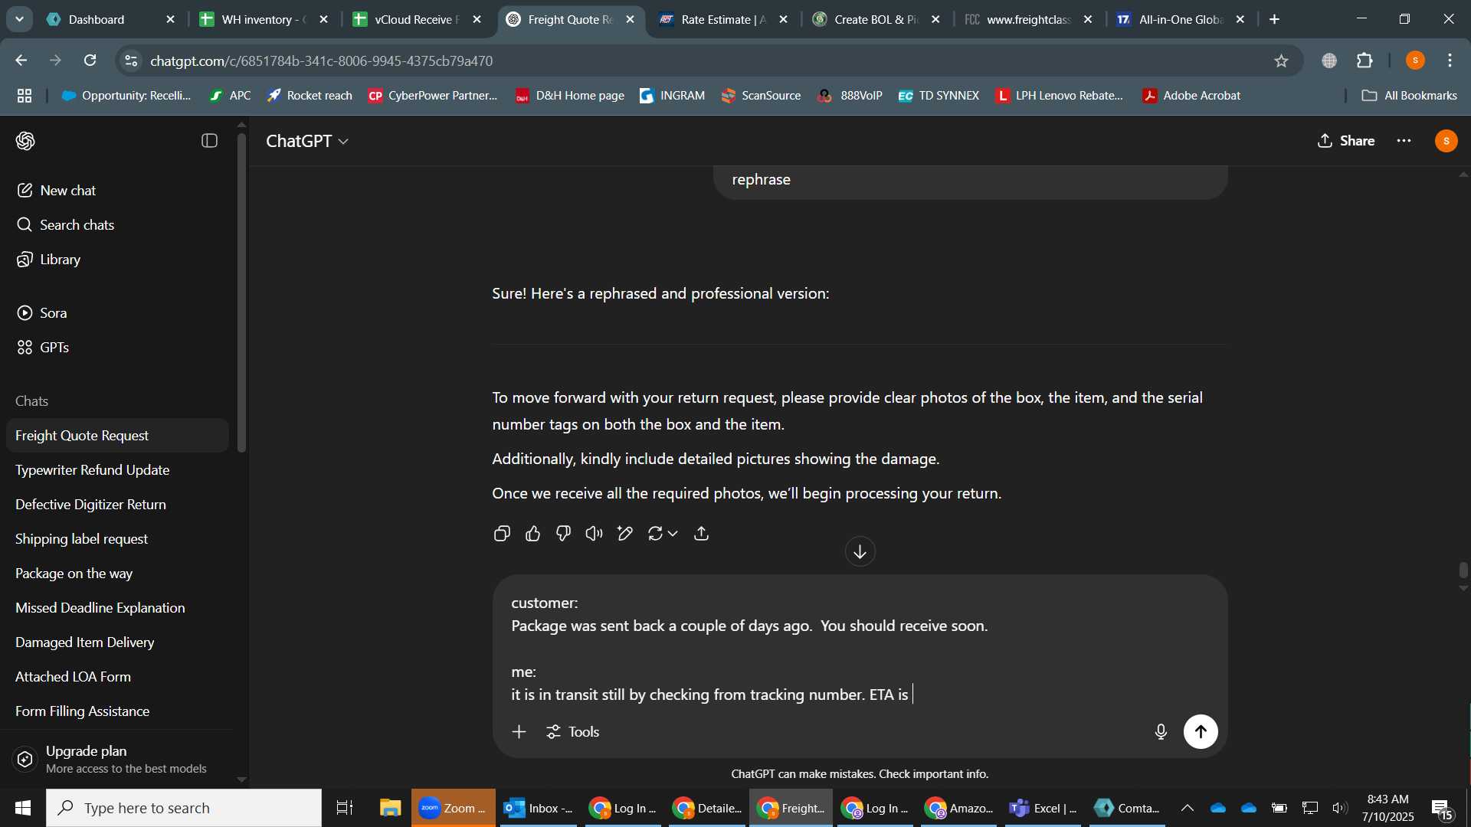Start voice dictation microphone
This screenshot has height=827, width=1471.
pyautogui.click(x=1161, y=731)
